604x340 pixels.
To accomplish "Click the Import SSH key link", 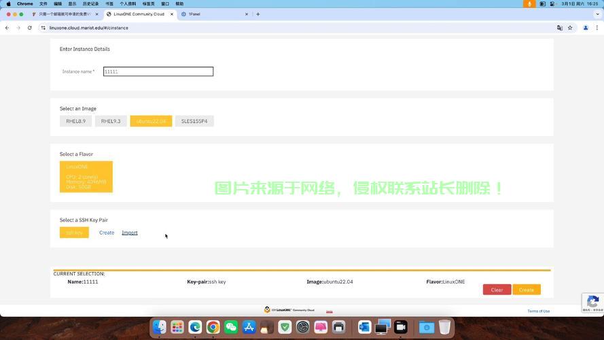I will 129,233.
